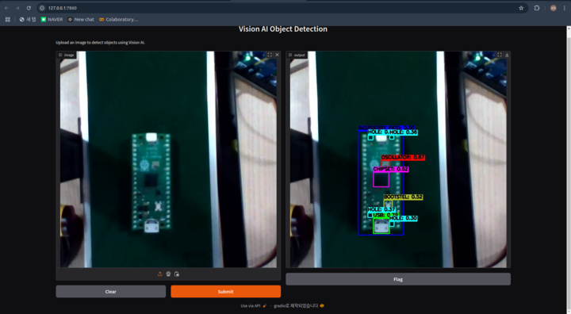The width and height of the screenshot is (571, 314).
Task: Open the gradio로 제작되었습니다 link
Action: coord(299,305)
